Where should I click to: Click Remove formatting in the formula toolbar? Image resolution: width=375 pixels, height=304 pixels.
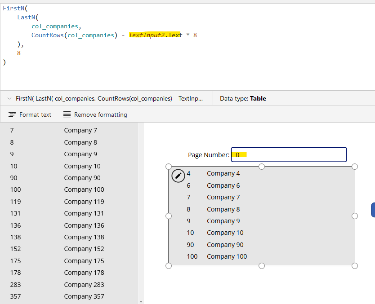point(95,115)
